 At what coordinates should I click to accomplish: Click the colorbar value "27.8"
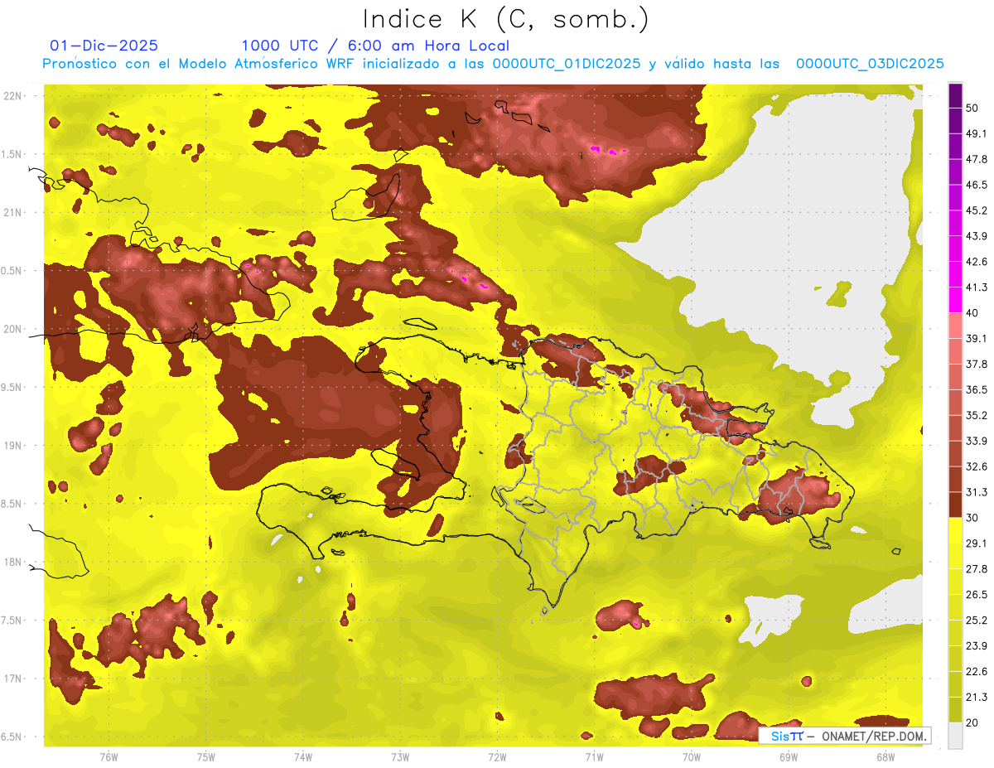click(x=977, y=568)
